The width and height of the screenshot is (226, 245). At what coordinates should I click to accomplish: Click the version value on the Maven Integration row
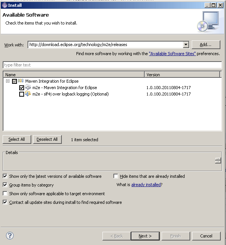pos(168,88)
